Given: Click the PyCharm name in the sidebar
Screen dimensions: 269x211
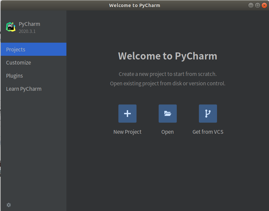Looking at the screenshot, I should [30, 24].
